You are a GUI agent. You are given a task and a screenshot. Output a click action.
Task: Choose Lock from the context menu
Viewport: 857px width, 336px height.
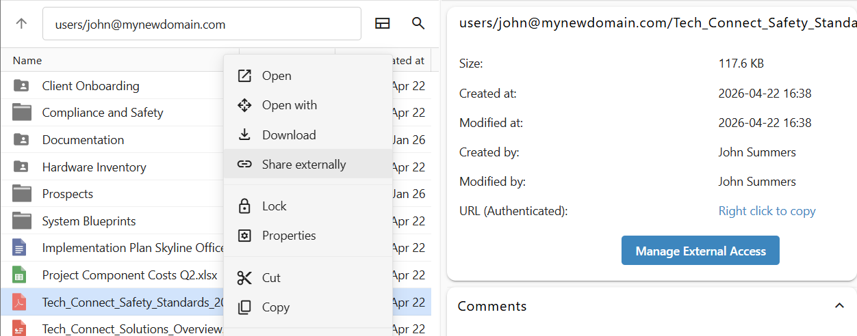pyautogui.click(x=308, y=206)
